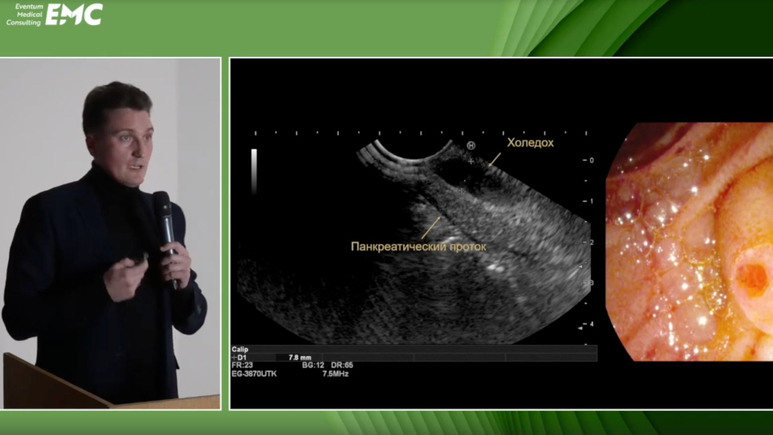Click the arrow above Панкреатический проток
The height and width of the screenshot is (435, 773).
431,228
